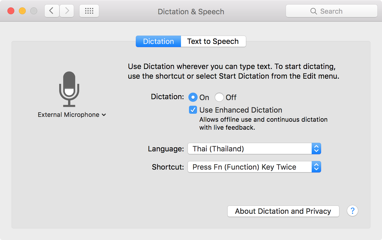The image size is (382, 240).
Task: Click the yellow minimize traffic light
Action: [22, 11]
